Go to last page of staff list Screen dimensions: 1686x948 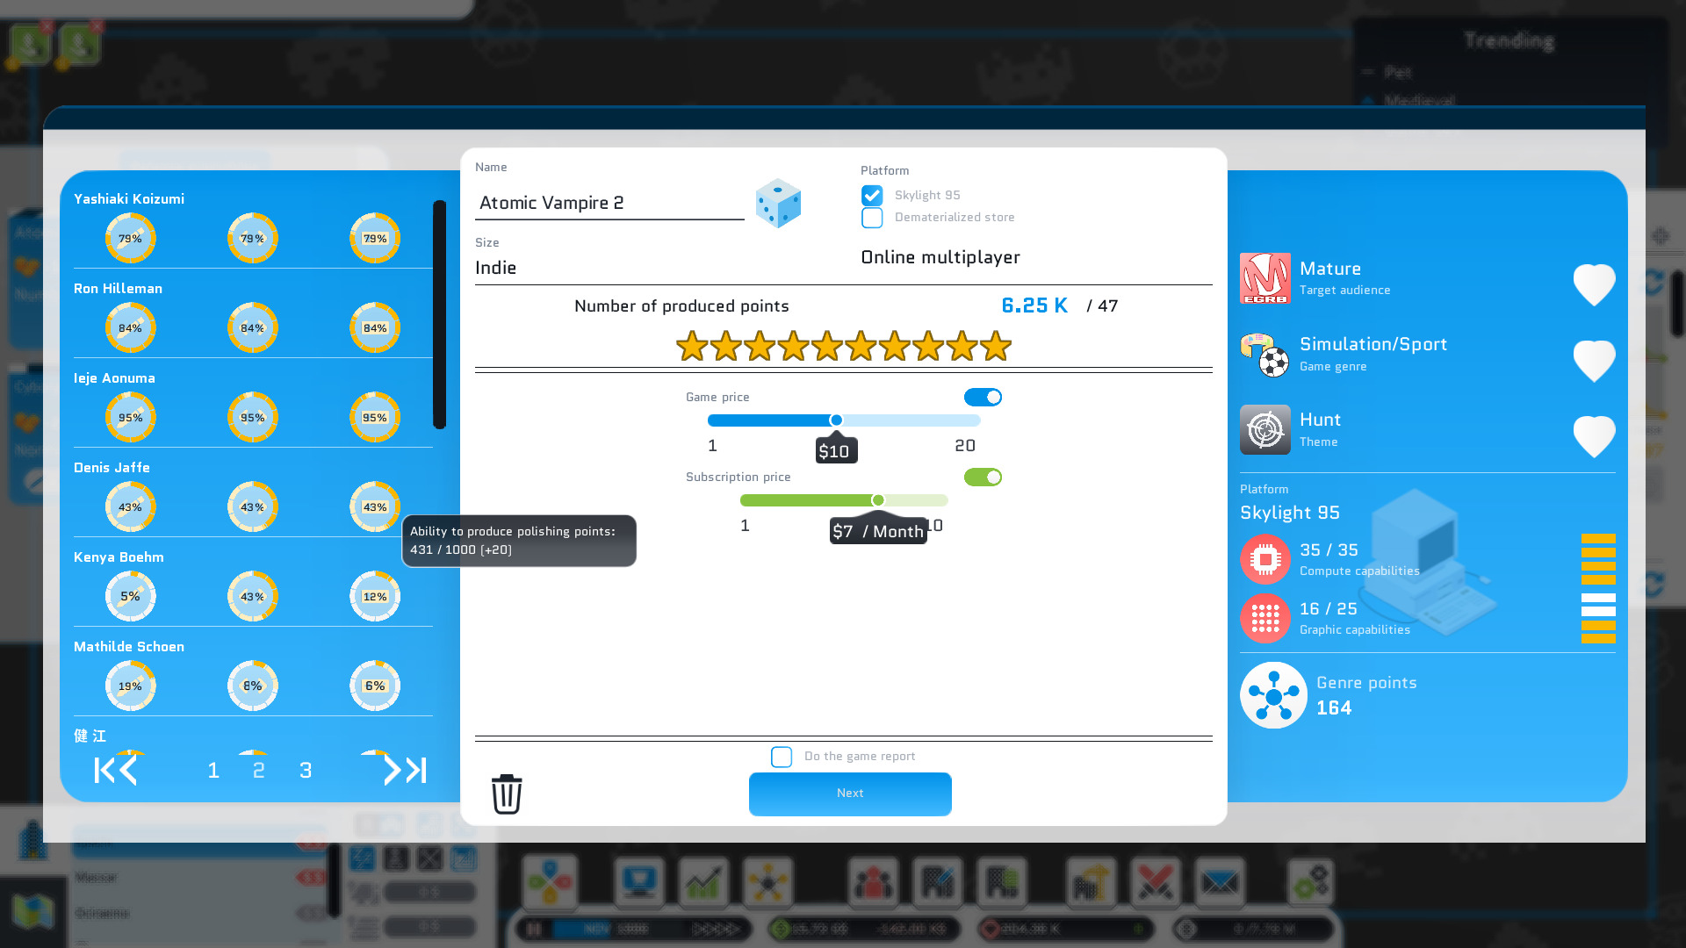(414, 770)
